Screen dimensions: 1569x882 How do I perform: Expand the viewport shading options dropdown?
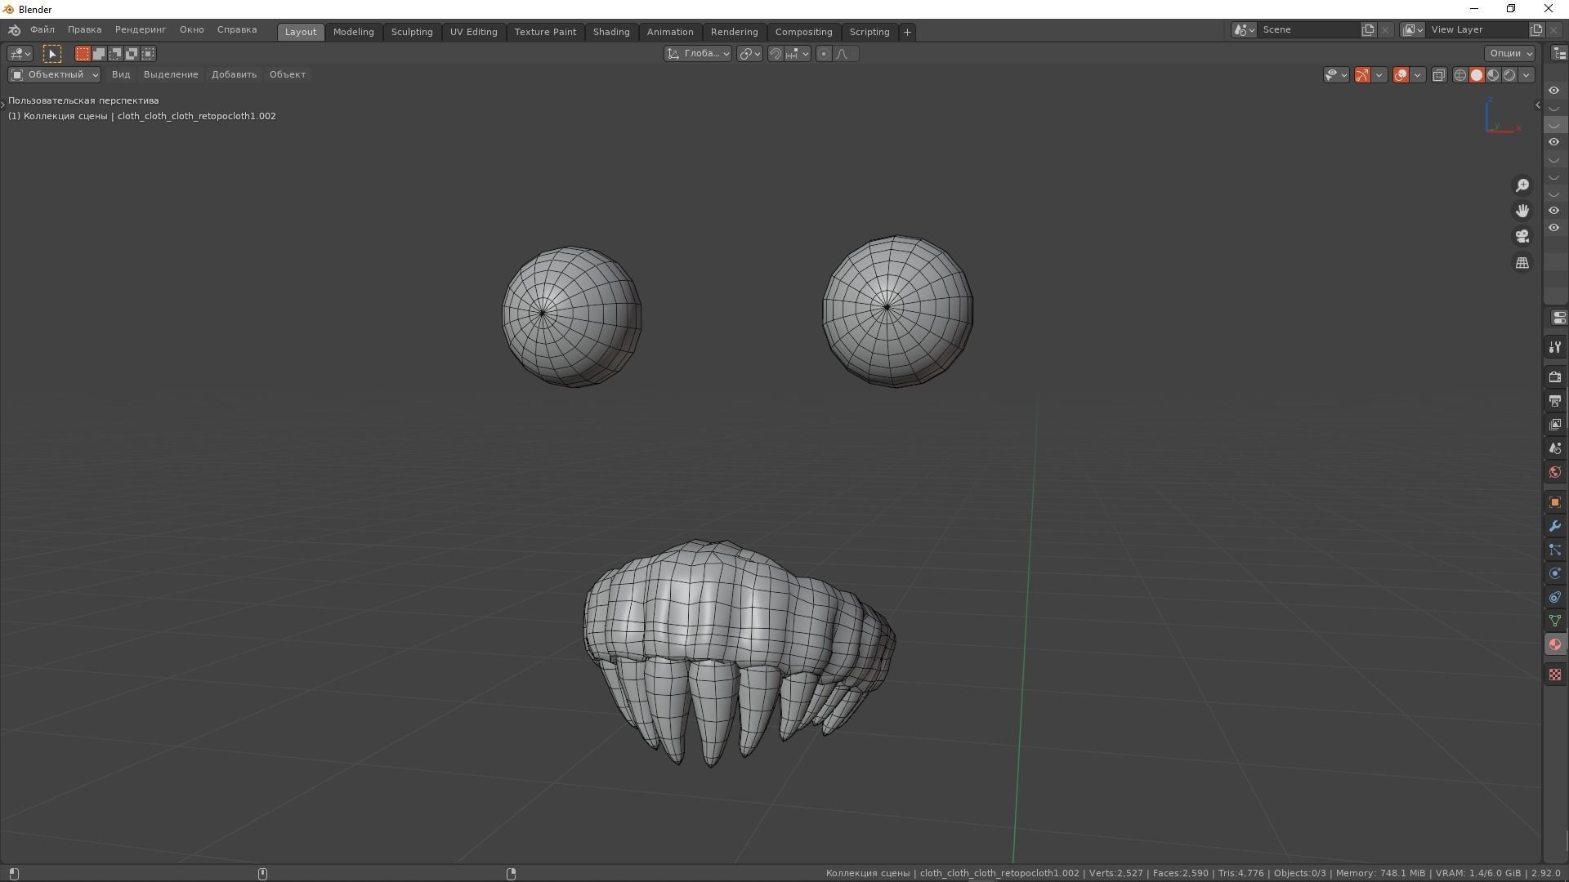coord(1527,75)
